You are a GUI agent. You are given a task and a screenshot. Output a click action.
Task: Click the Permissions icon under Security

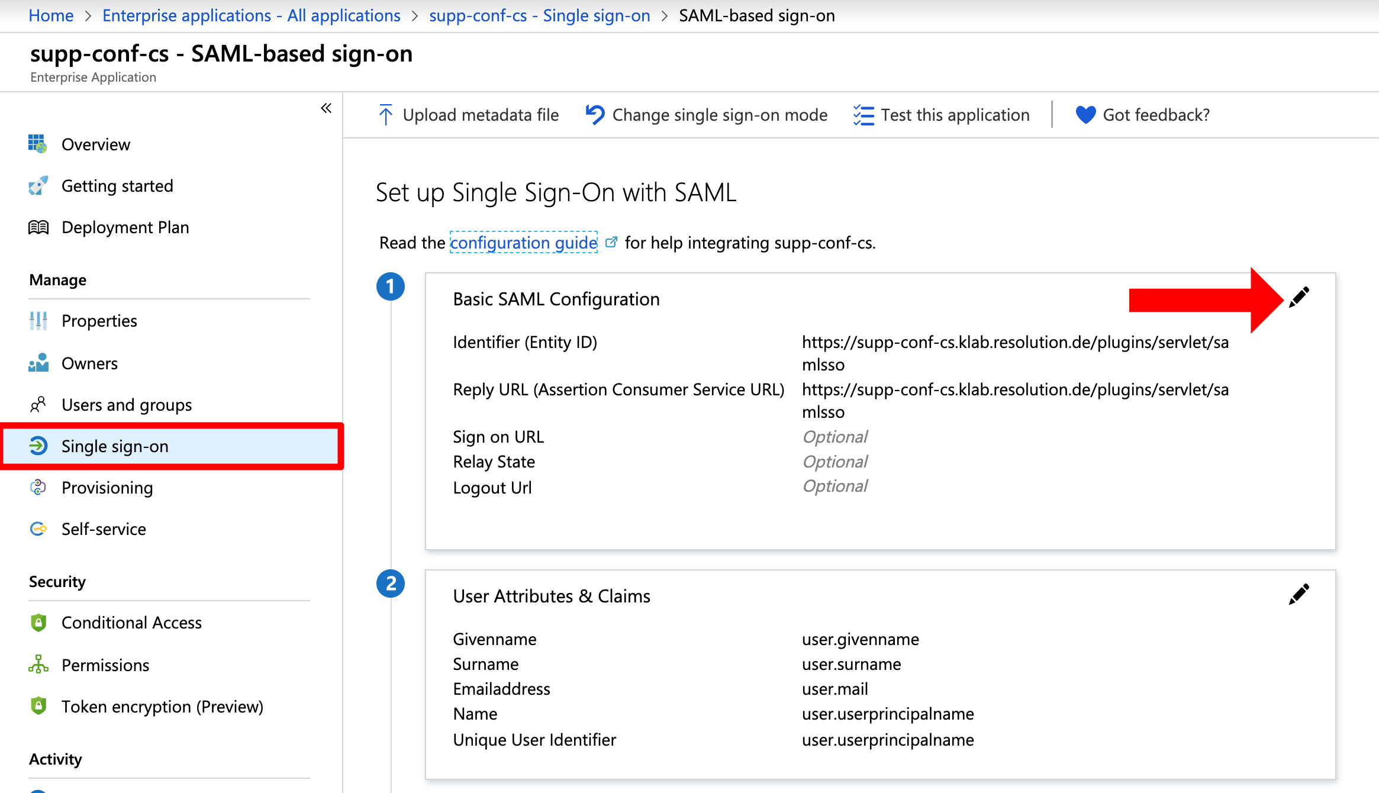38,665
